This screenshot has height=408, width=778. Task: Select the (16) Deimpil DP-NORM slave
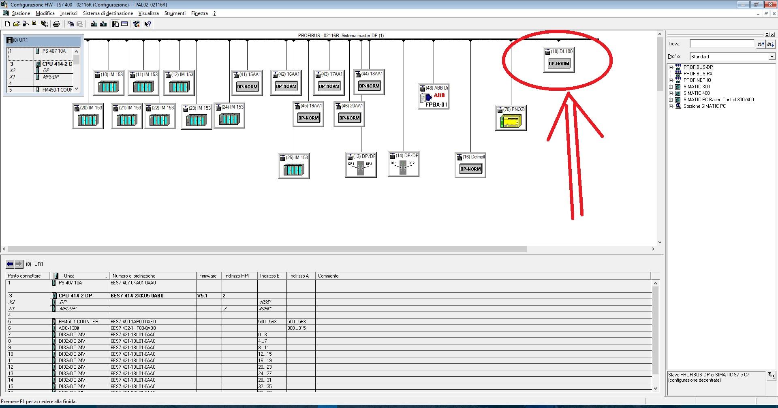[470, 165]
